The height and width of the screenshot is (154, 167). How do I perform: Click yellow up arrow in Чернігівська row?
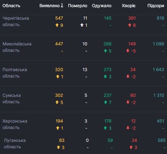(57, 25)
